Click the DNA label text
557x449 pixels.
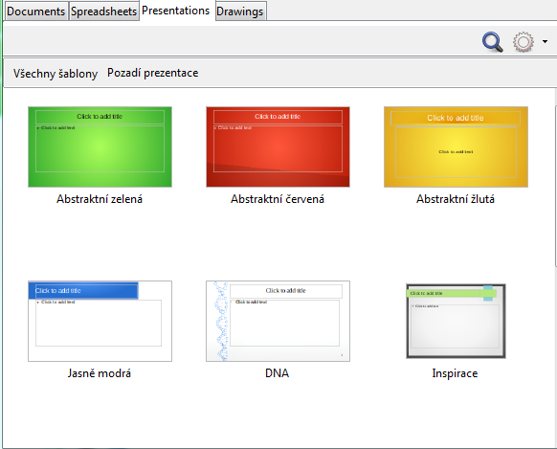278,373
